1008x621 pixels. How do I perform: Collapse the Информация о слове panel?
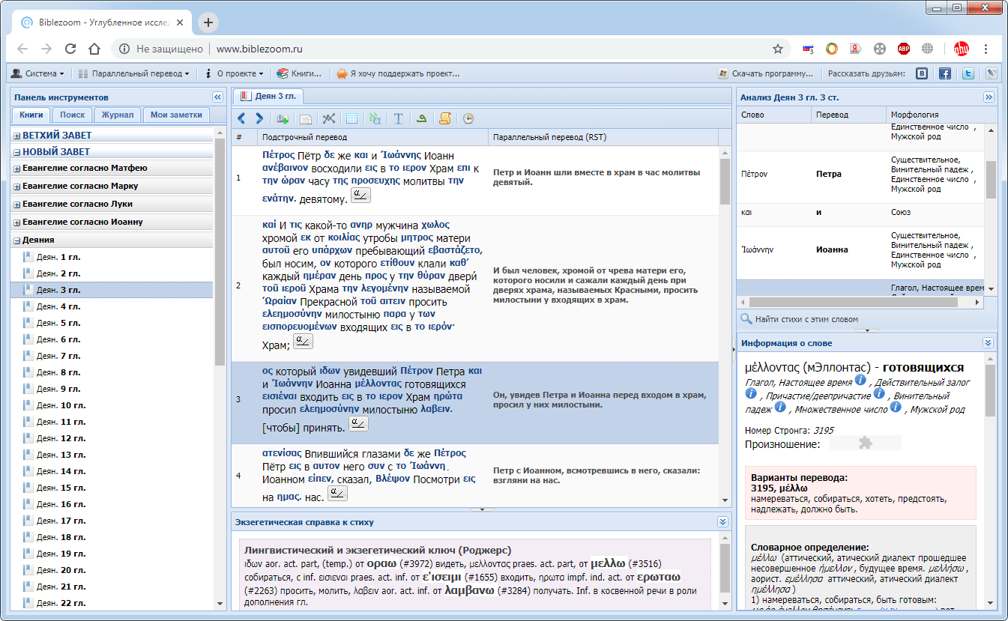coord(989,343)
